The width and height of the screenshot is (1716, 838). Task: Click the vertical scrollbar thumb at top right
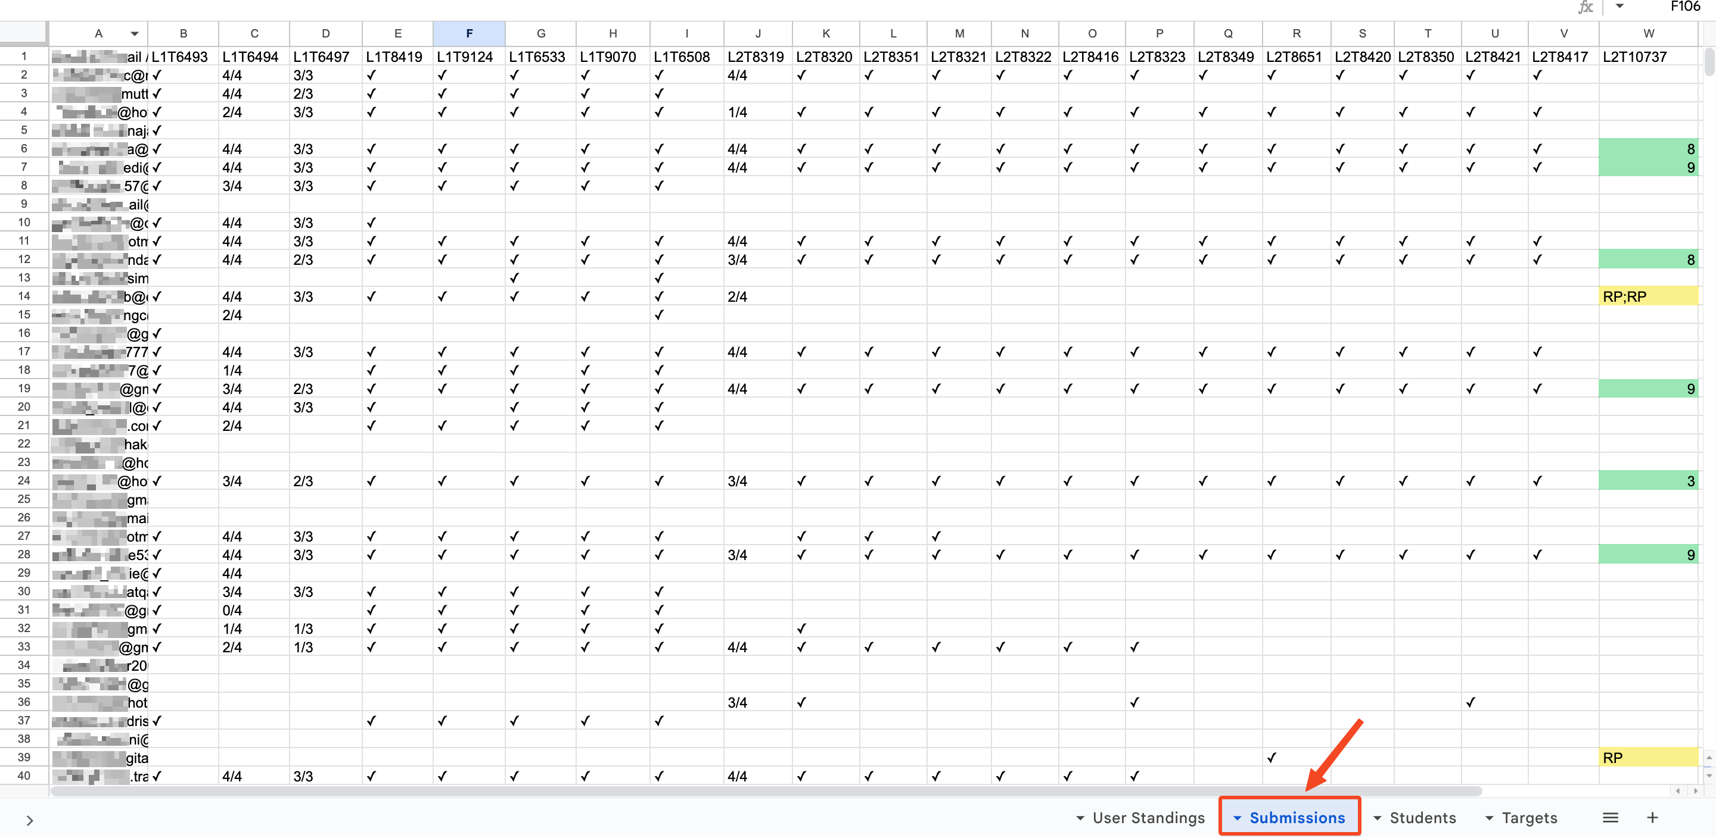(1709, 61)
